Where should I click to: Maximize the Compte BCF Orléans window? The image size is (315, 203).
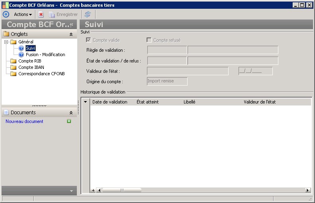point(302,5)
